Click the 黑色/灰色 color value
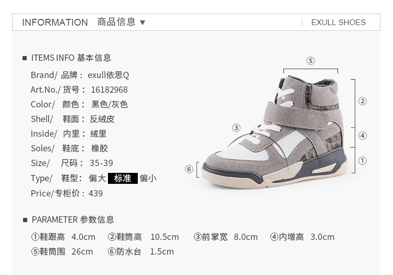Screen dimensions: 393x275 click(x=110, y=104)
